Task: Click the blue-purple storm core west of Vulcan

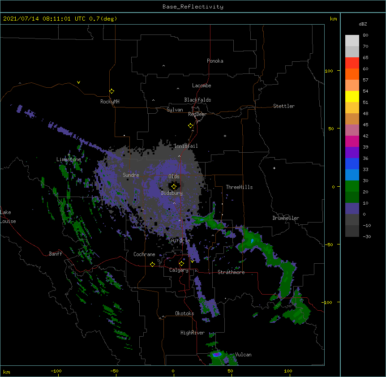Action: (x=217, y=354)
